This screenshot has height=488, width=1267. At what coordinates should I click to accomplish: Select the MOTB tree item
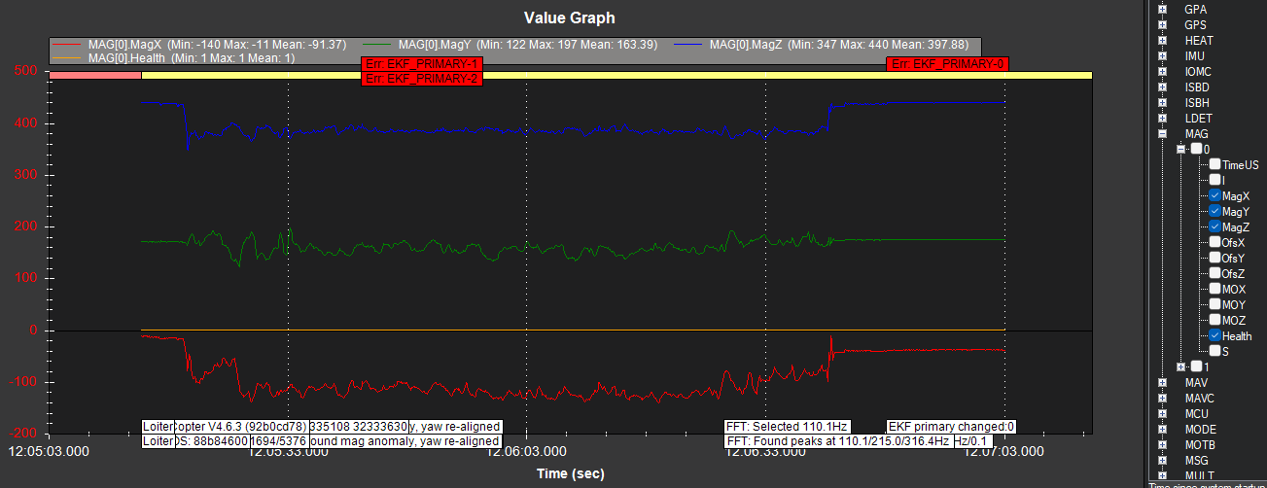coord(1199,444)
